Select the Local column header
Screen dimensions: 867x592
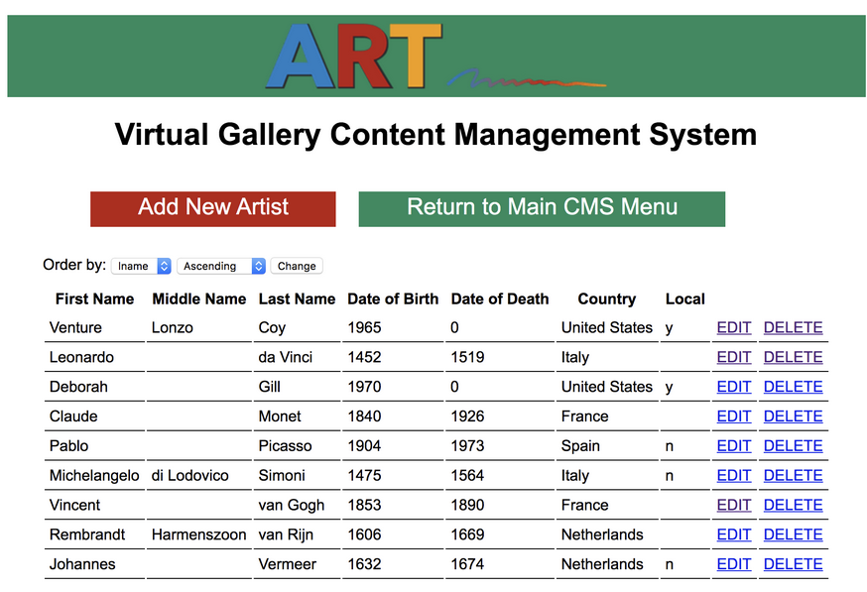(x=685, y=299)
